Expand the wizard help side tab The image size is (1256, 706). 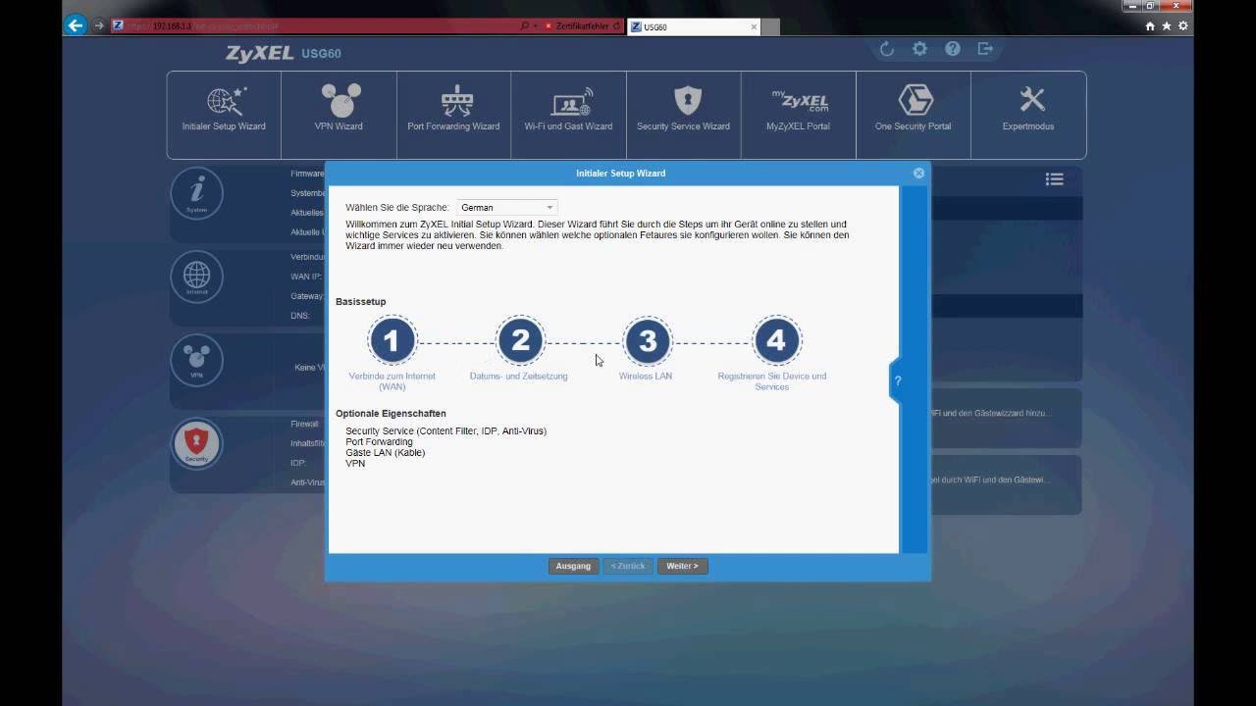[x=897, y=380]
